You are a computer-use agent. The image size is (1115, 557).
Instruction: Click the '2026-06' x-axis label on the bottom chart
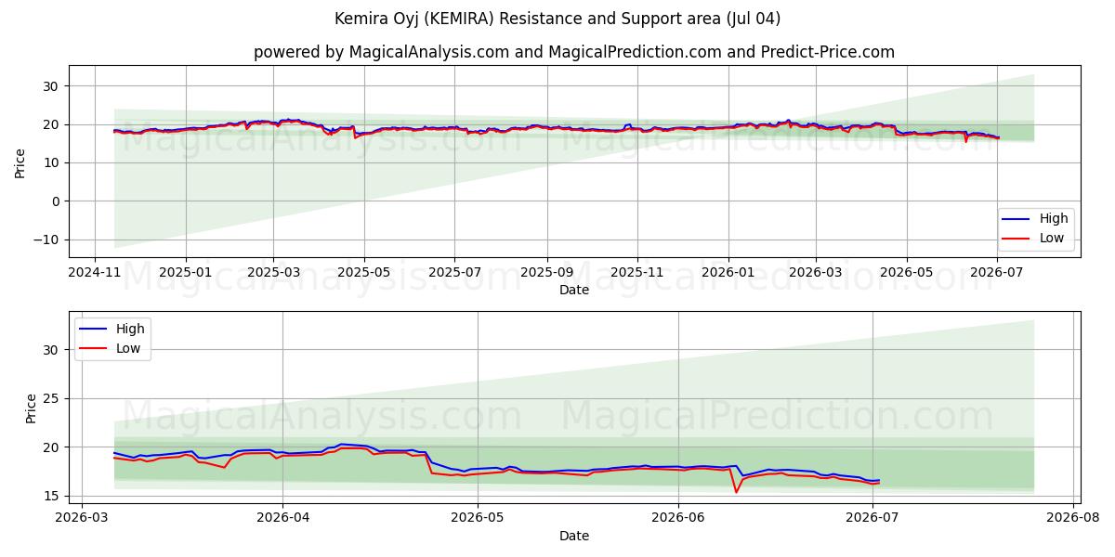678,519
